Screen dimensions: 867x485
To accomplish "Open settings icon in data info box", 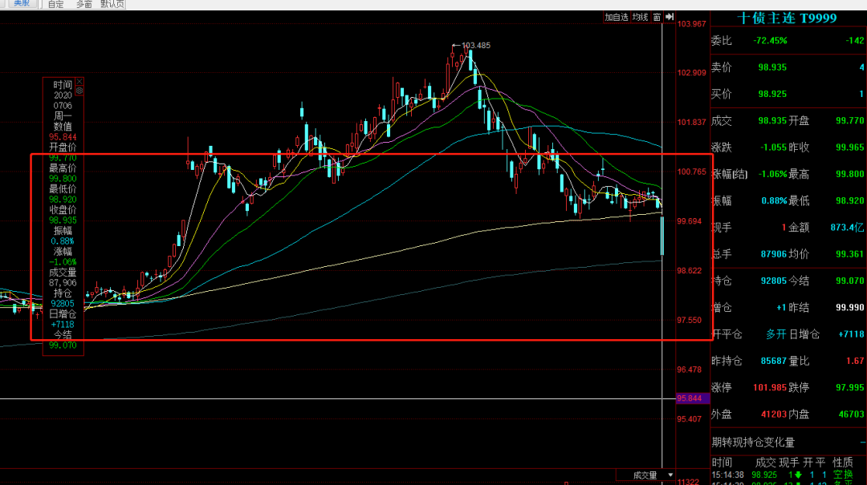I will pos(79,91).
